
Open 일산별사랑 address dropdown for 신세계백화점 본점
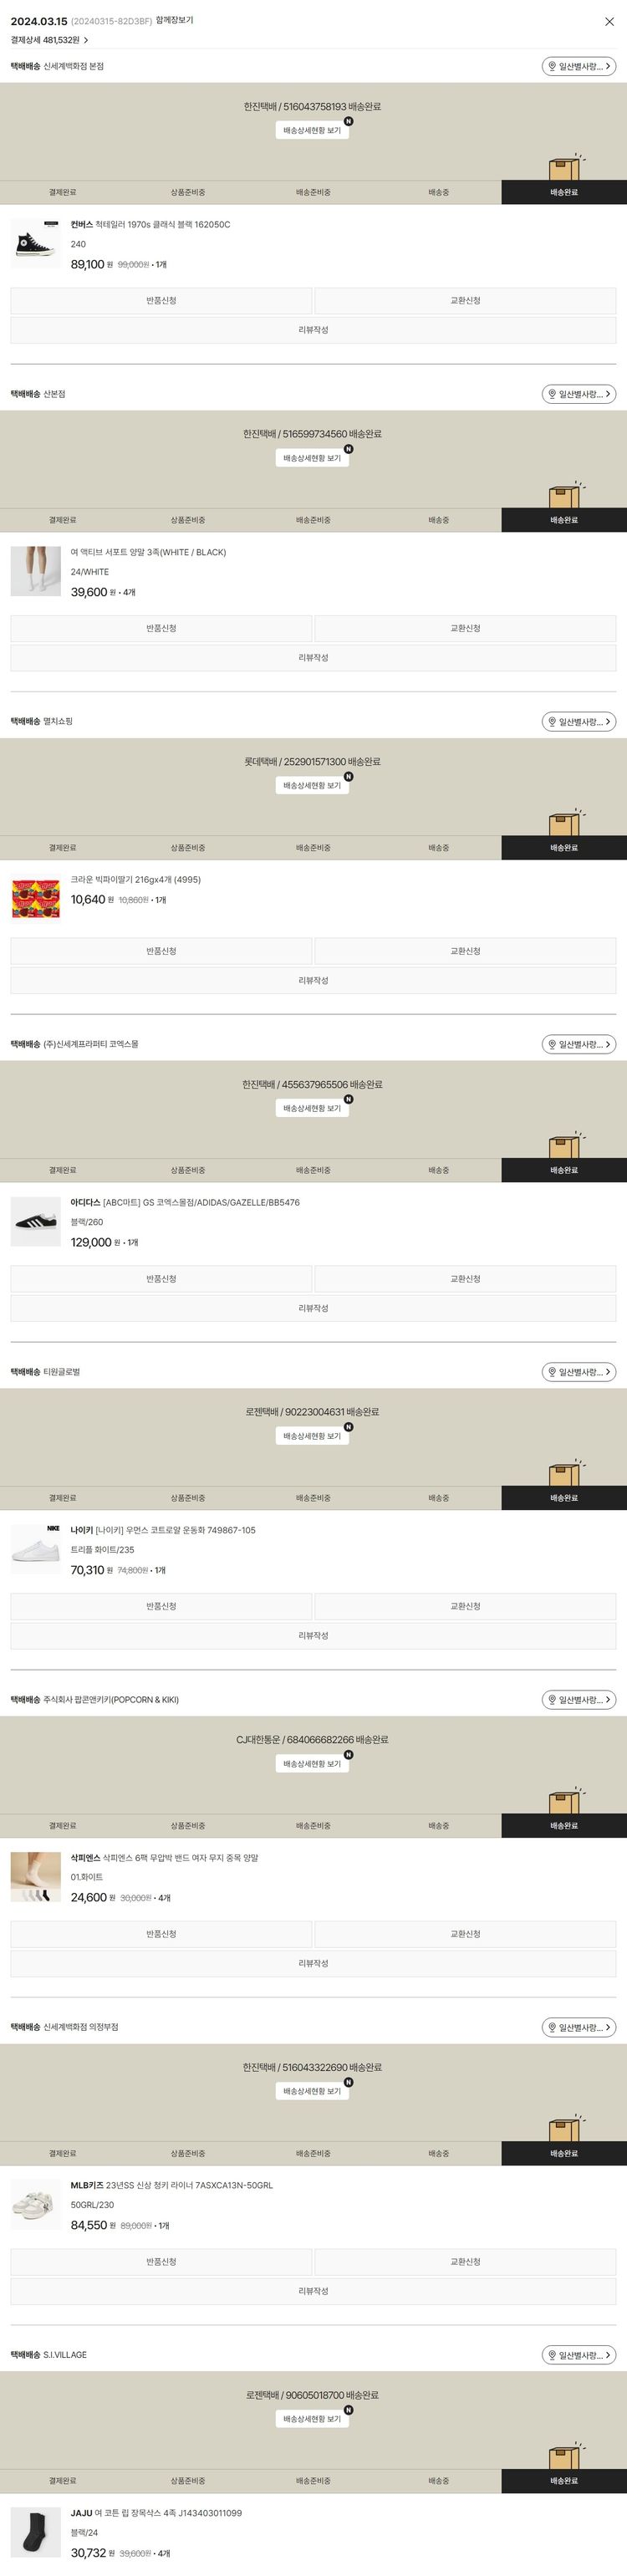579,67
